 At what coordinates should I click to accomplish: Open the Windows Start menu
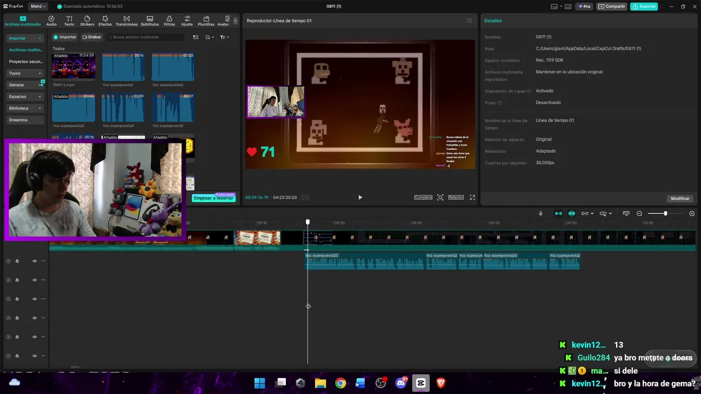260,383
